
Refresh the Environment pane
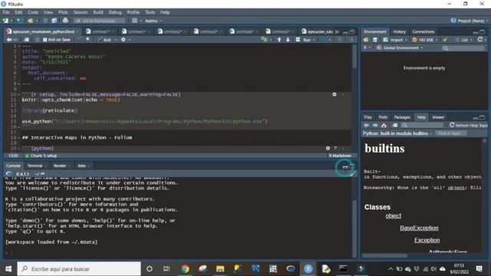(x=479, y=40)
